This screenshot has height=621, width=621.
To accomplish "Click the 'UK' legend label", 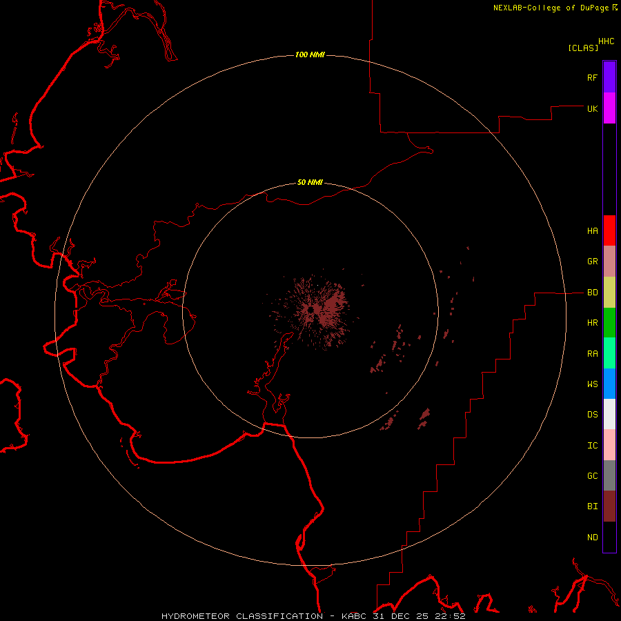I will [593, 108].
